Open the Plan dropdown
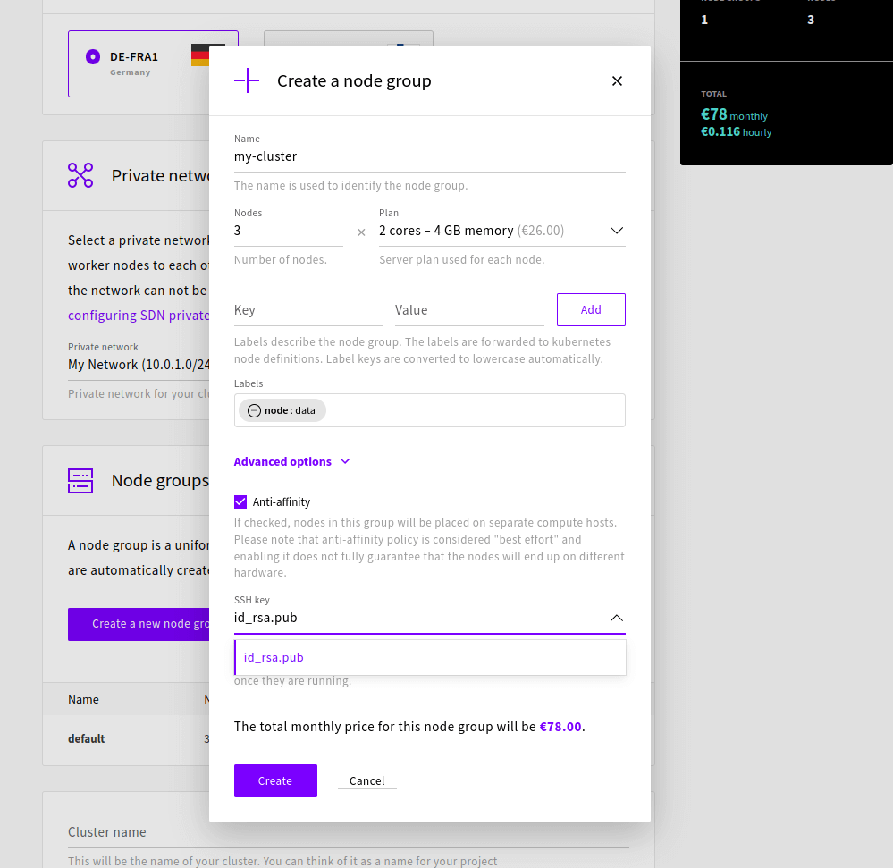 coord(501,231)
